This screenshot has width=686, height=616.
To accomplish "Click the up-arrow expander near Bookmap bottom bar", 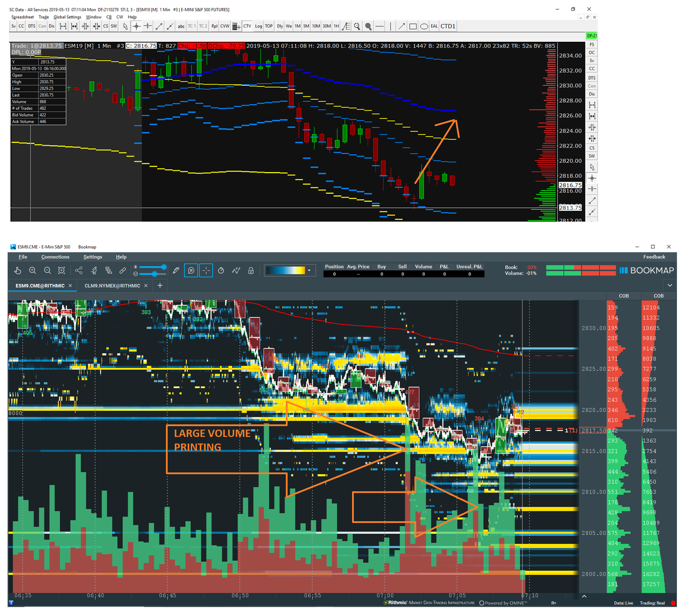I will point(584,595).
